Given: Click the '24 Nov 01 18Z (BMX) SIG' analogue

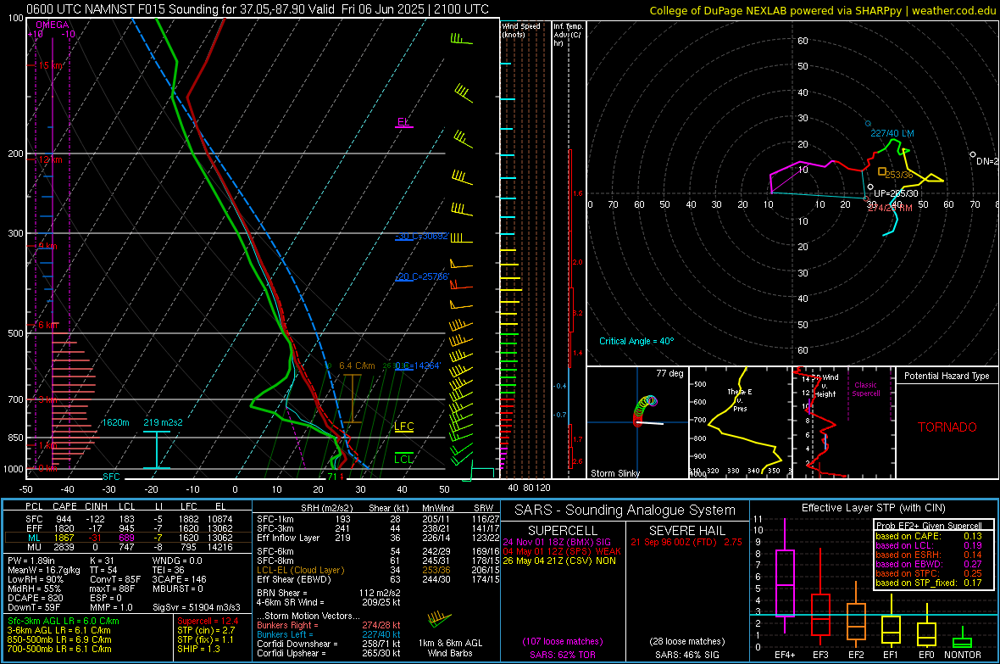Looking at the screenshot, I should tap(557, 542).
